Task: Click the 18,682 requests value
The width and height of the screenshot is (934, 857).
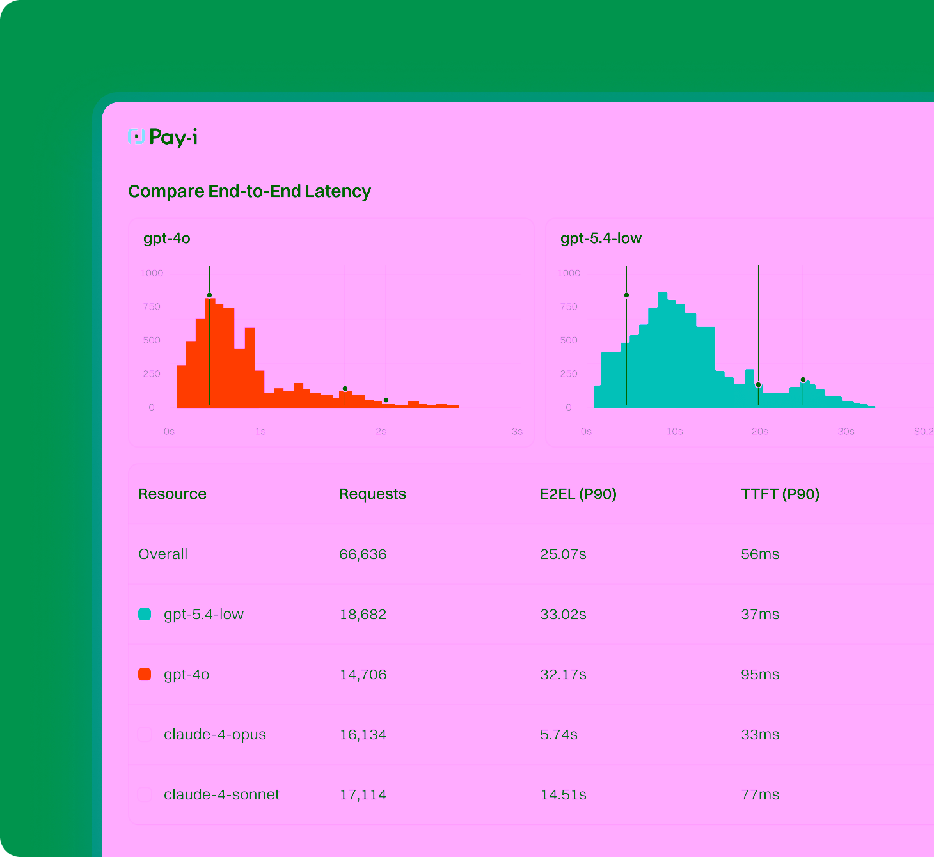Action: [363, 615]
